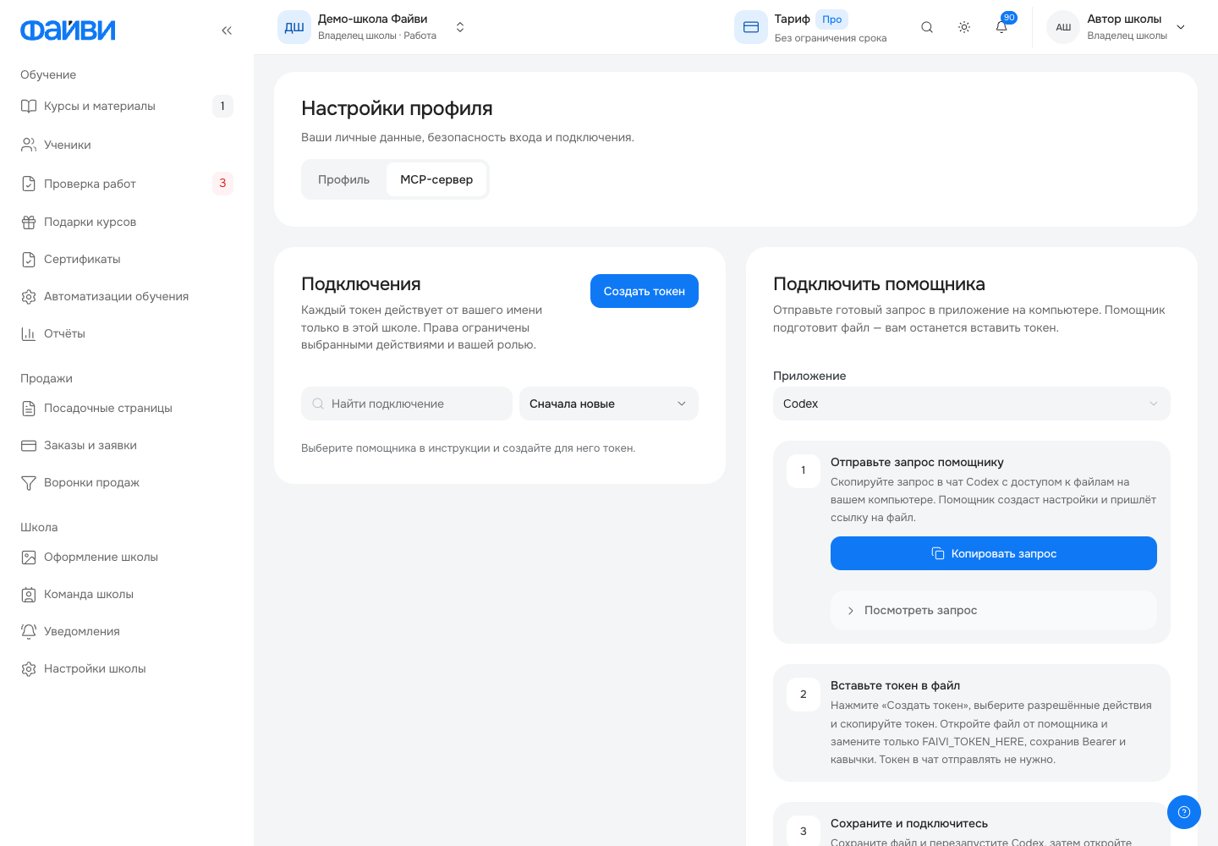
Task: Click the Создать токен button
Action: (645, 291)
